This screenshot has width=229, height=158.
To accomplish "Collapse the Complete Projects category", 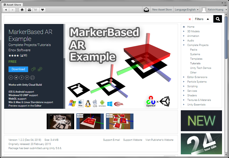I will pos(184,45).
